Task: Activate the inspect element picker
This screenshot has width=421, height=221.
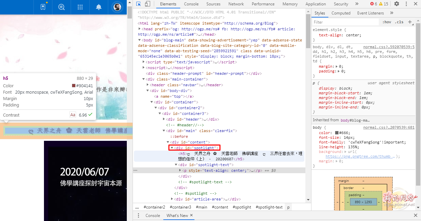Action: (139, 4)
